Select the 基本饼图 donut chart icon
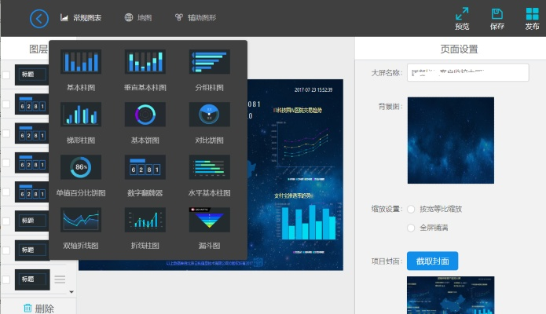This screenshot has width=546, height=314. (x=145, y=115)
